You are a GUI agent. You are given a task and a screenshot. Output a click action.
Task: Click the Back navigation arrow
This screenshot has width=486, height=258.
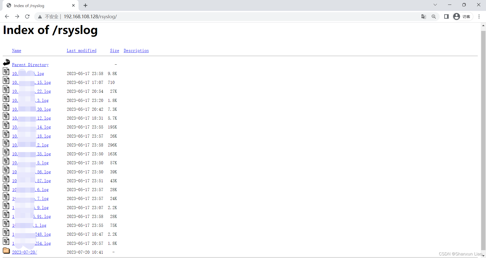coord(7,16)
